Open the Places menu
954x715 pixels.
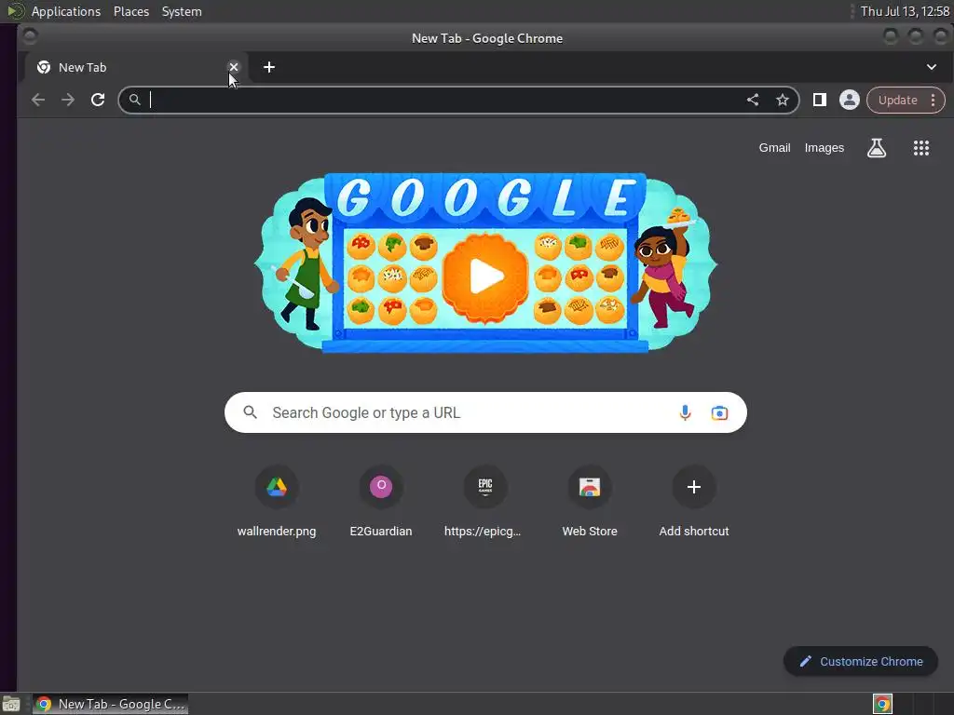[x=131, y=11]
